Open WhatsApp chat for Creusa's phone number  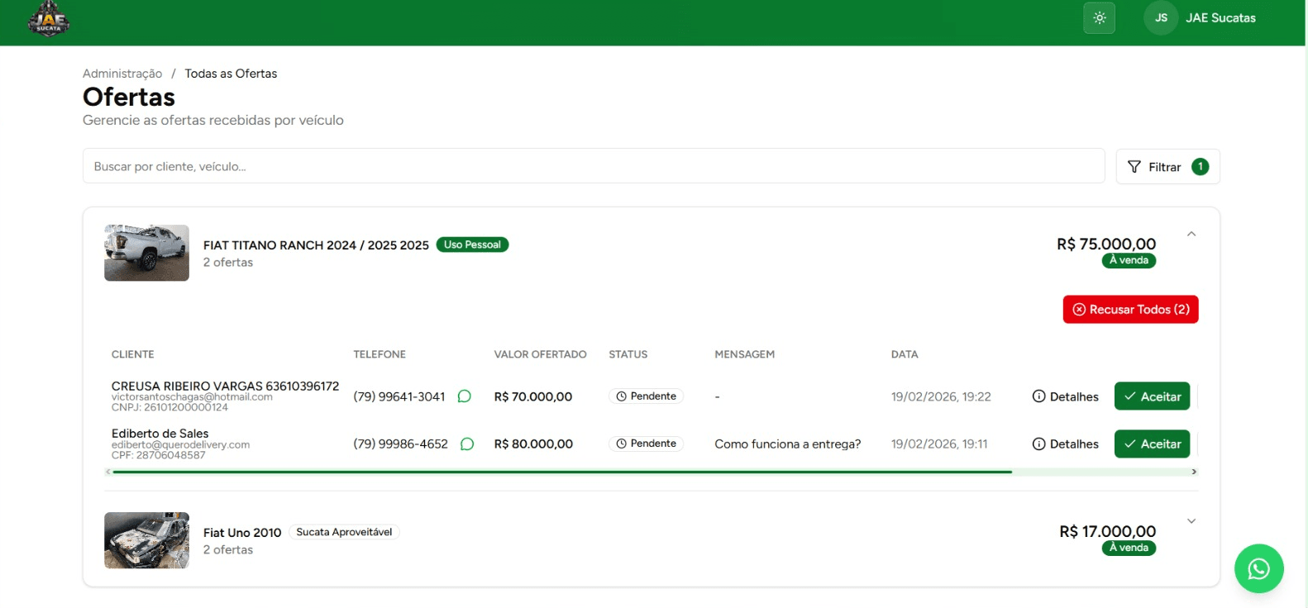tap(465, 397)
